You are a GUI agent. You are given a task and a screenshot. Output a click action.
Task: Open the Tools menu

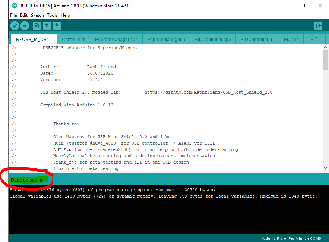tap(52, 15)
